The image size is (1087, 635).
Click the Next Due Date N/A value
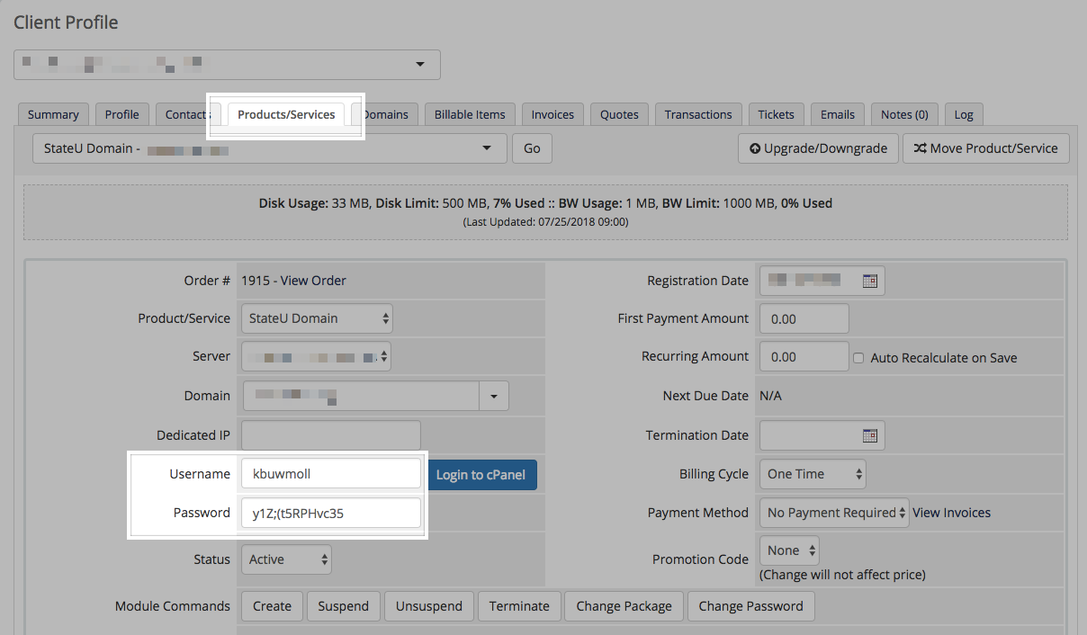(771, 396)
